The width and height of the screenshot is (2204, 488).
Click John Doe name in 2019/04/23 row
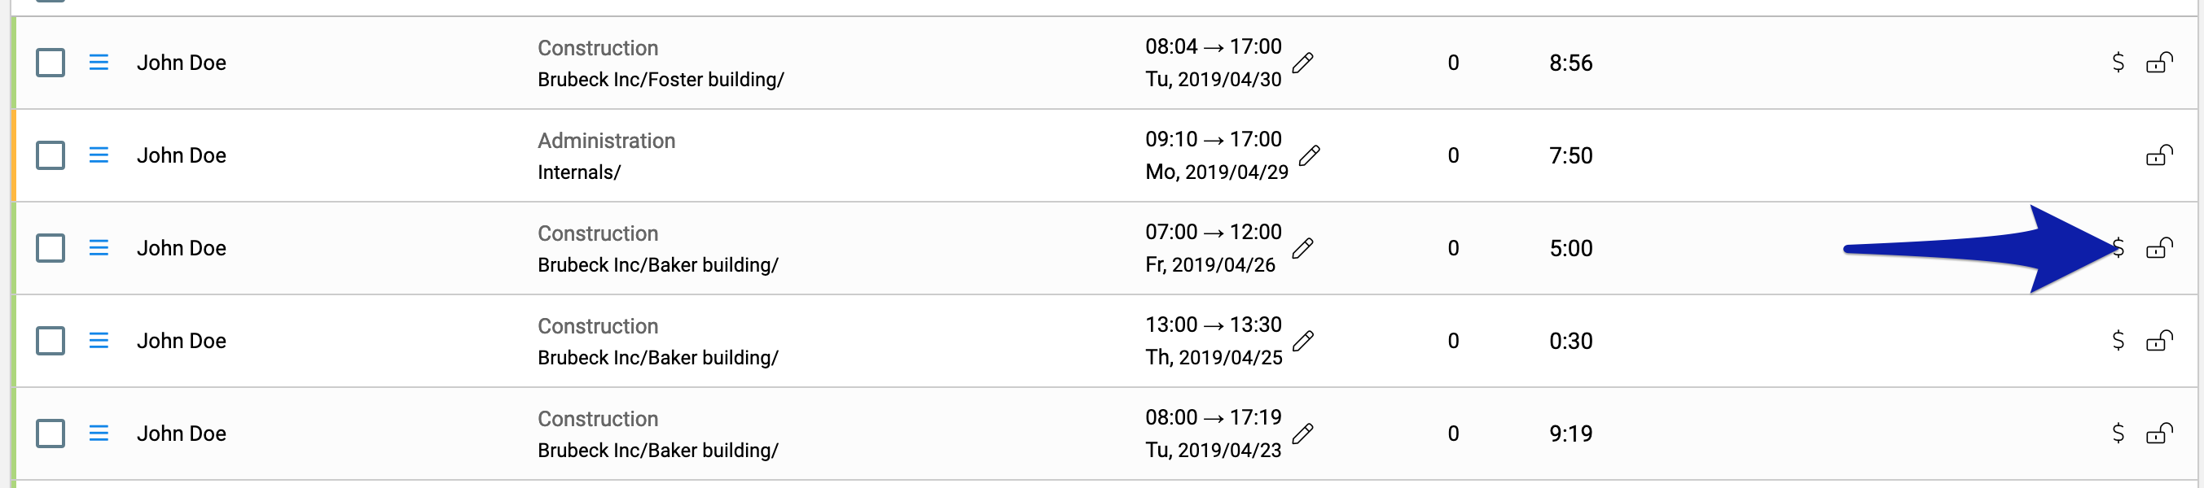coord(182,434)
